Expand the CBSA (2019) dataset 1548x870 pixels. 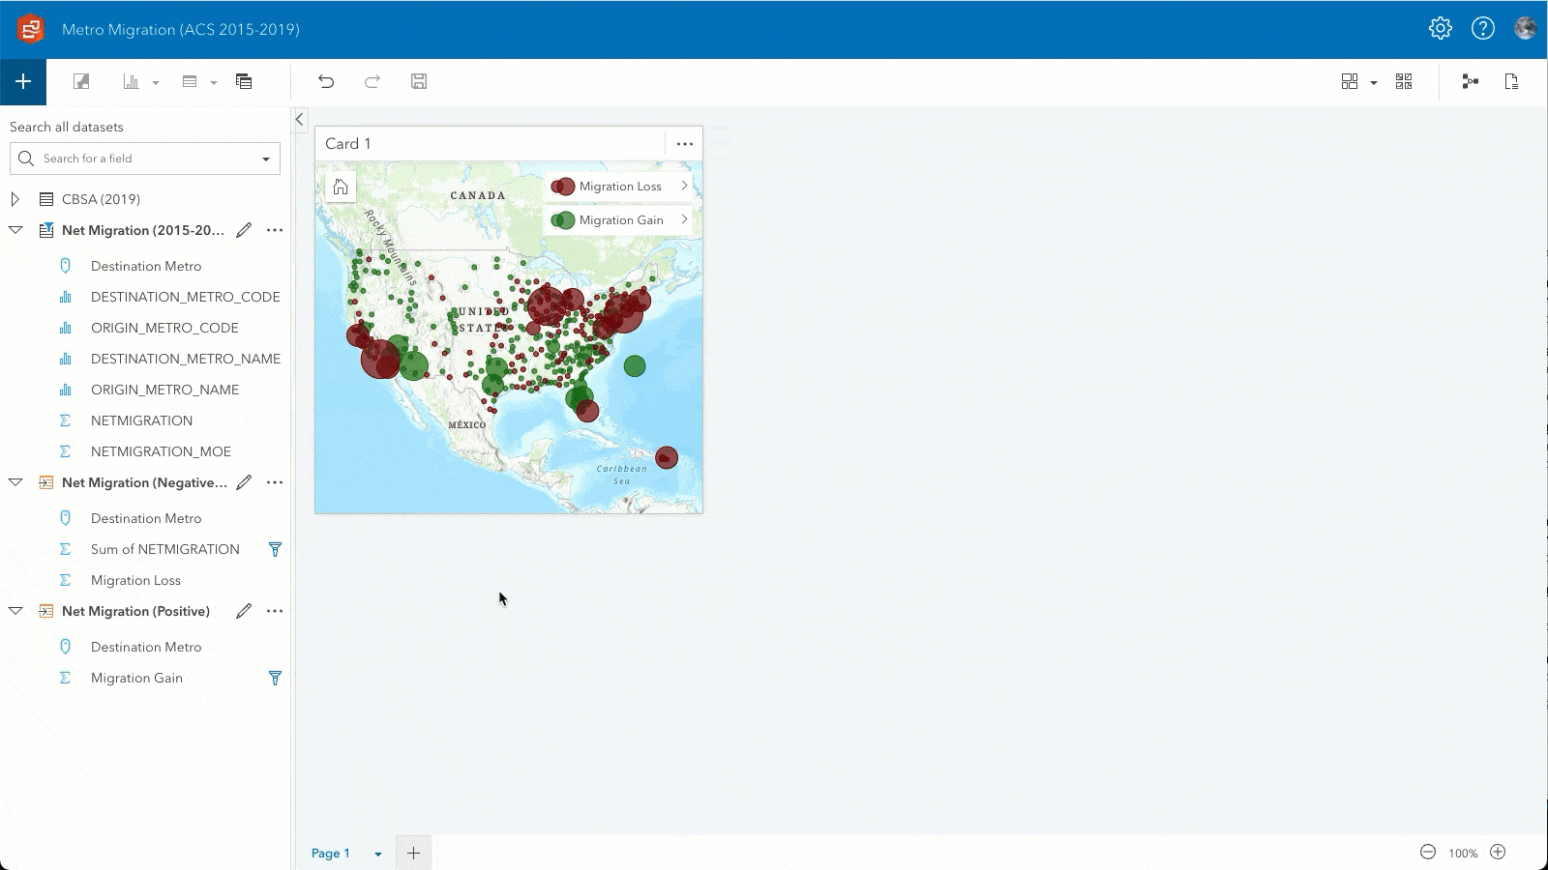click(x=15, y=199)
